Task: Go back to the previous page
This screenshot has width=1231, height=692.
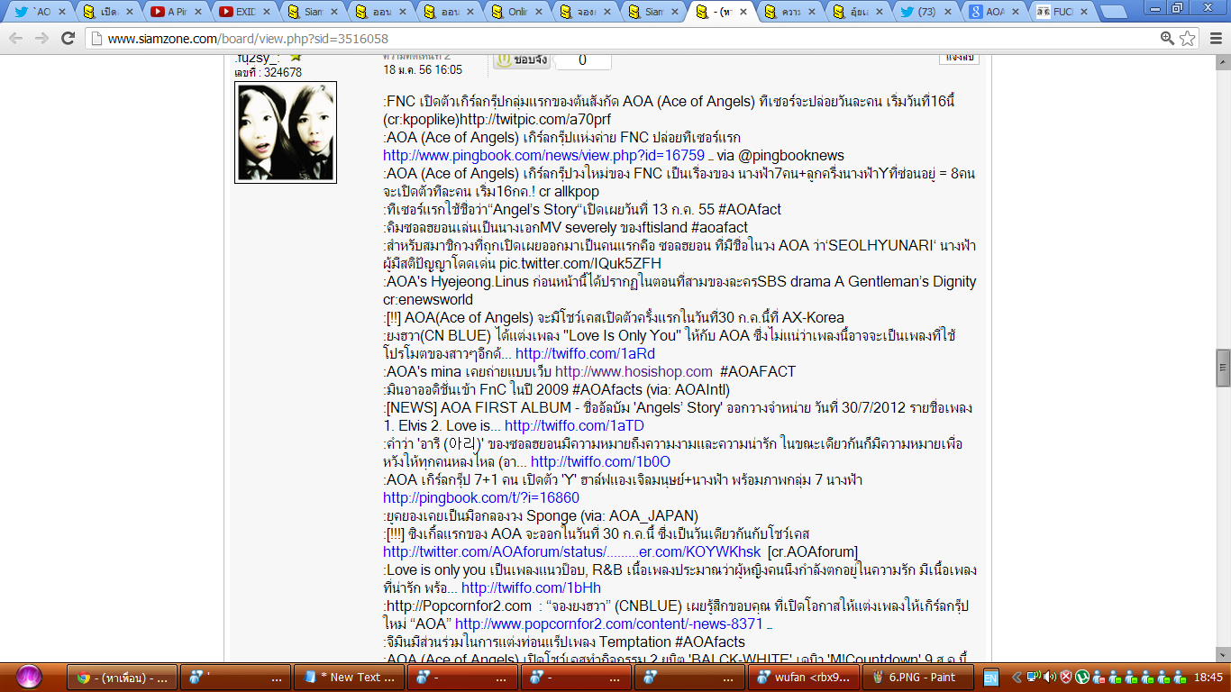Action: 15,38
